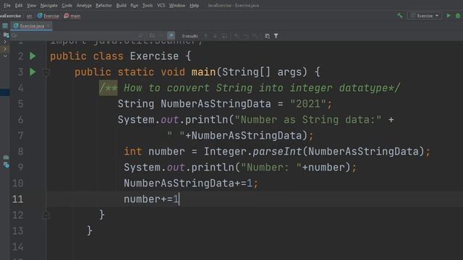Open the Code menu

point(67,5)
